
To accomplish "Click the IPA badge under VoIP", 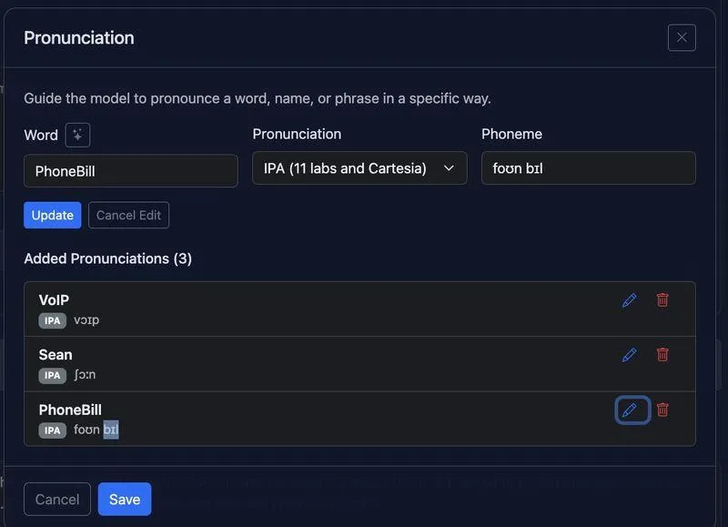I will (x=53, y=320).
